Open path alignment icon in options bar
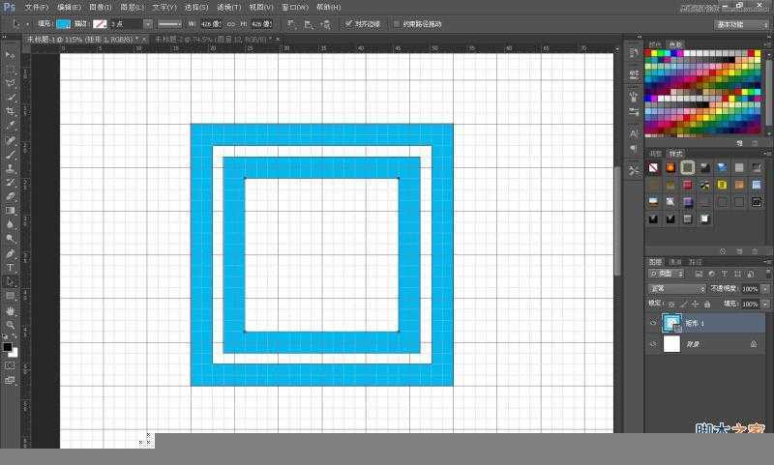 309,23
